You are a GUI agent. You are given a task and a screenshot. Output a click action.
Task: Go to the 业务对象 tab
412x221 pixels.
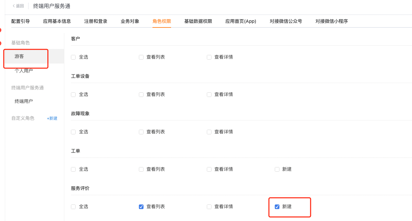[130, 21]
